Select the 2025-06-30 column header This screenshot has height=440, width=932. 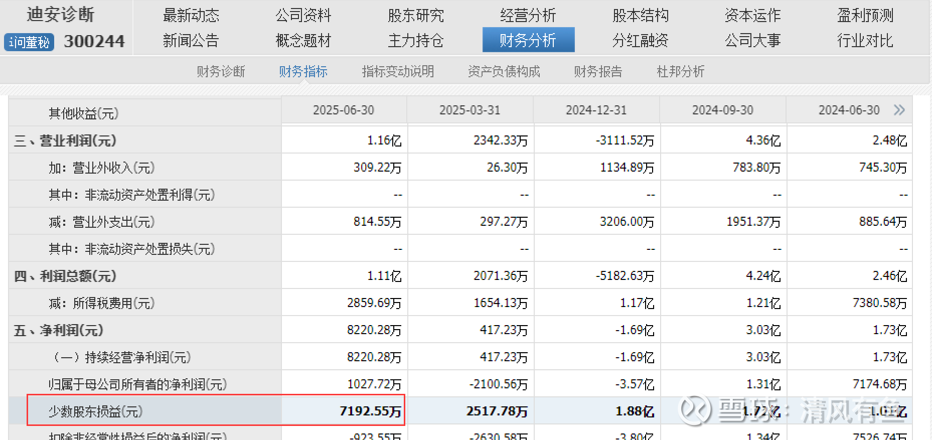coord(344,110)
